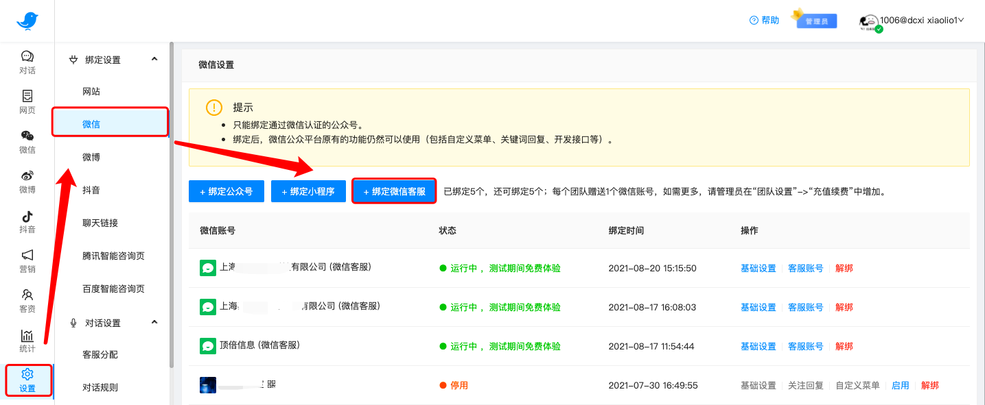Open the 对话 chat icon in sidebar
985x405 pixels.
[27, 57]
